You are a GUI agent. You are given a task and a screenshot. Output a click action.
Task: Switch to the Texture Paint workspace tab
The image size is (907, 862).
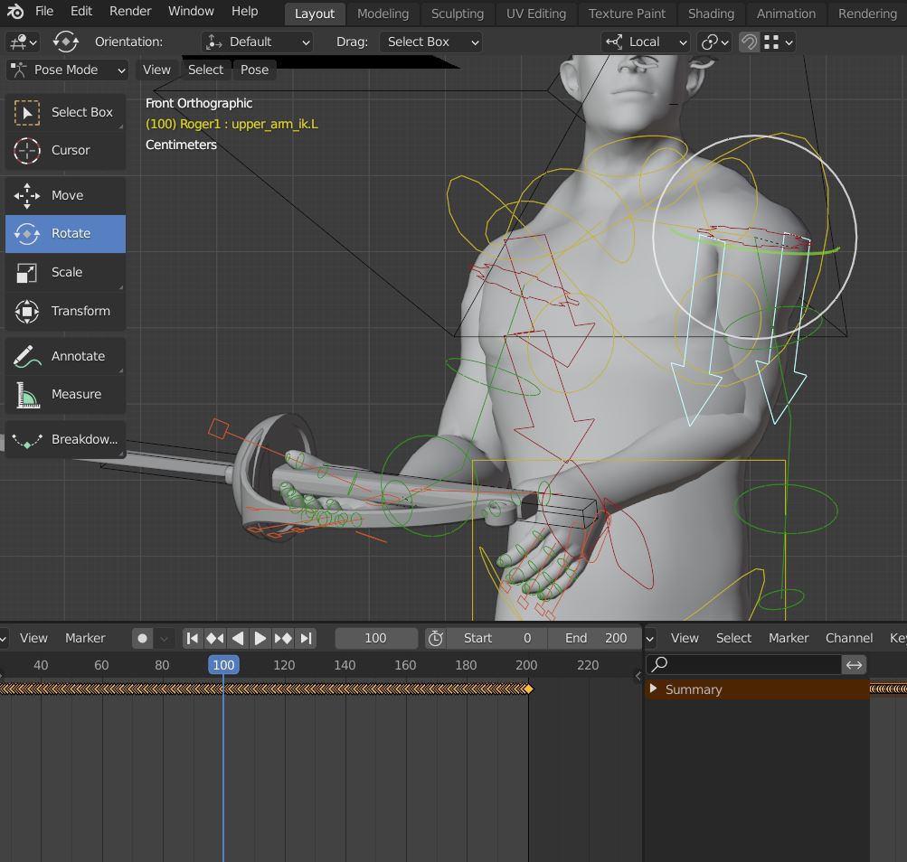tap(627, 14)
